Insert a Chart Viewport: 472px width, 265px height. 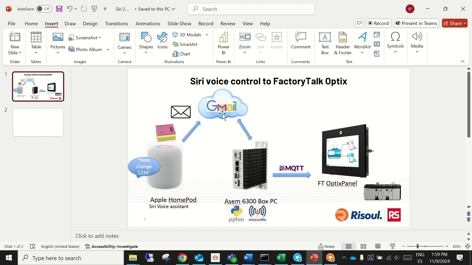click(181, 54)
